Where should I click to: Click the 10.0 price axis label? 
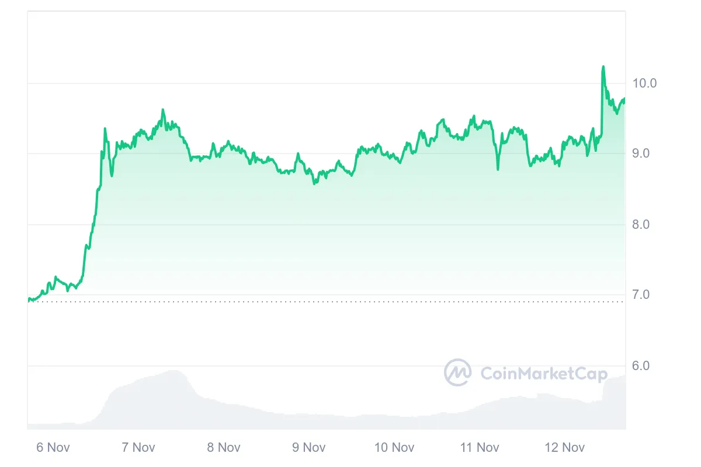(x=644, y=83)
